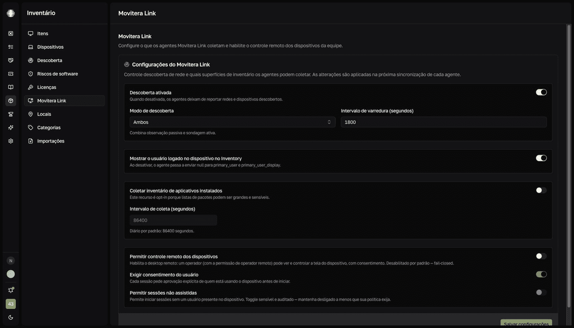The width and height of the screenshot is (574, 328).
Task: Click the pale green round avatar
Action: pos(11,274)
